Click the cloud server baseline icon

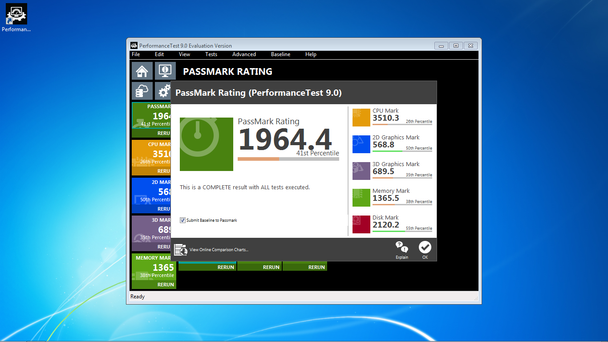(x=142, y=91)
